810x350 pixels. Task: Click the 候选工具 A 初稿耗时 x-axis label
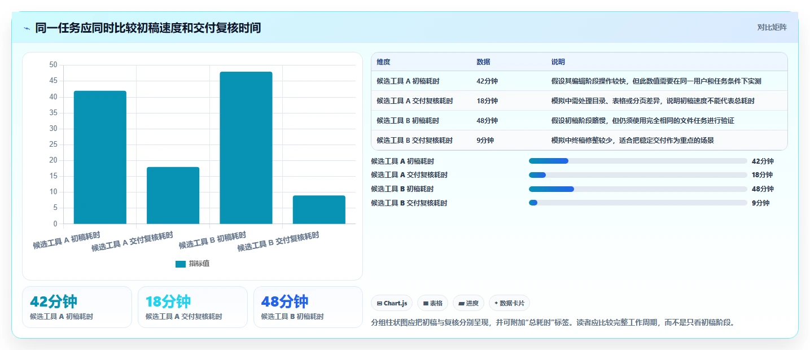(67, 240)
